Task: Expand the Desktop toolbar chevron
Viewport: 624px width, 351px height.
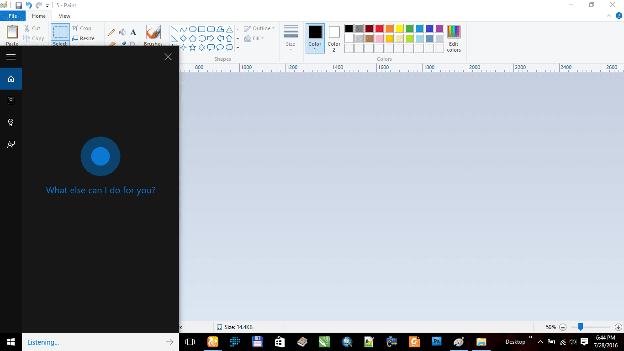Action: (x=530, y=338)
